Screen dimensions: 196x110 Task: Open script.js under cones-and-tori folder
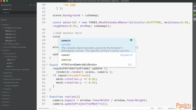tap(10, 63)
